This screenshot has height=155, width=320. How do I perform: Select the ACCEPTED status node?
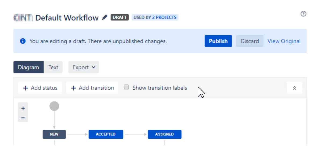106,134
